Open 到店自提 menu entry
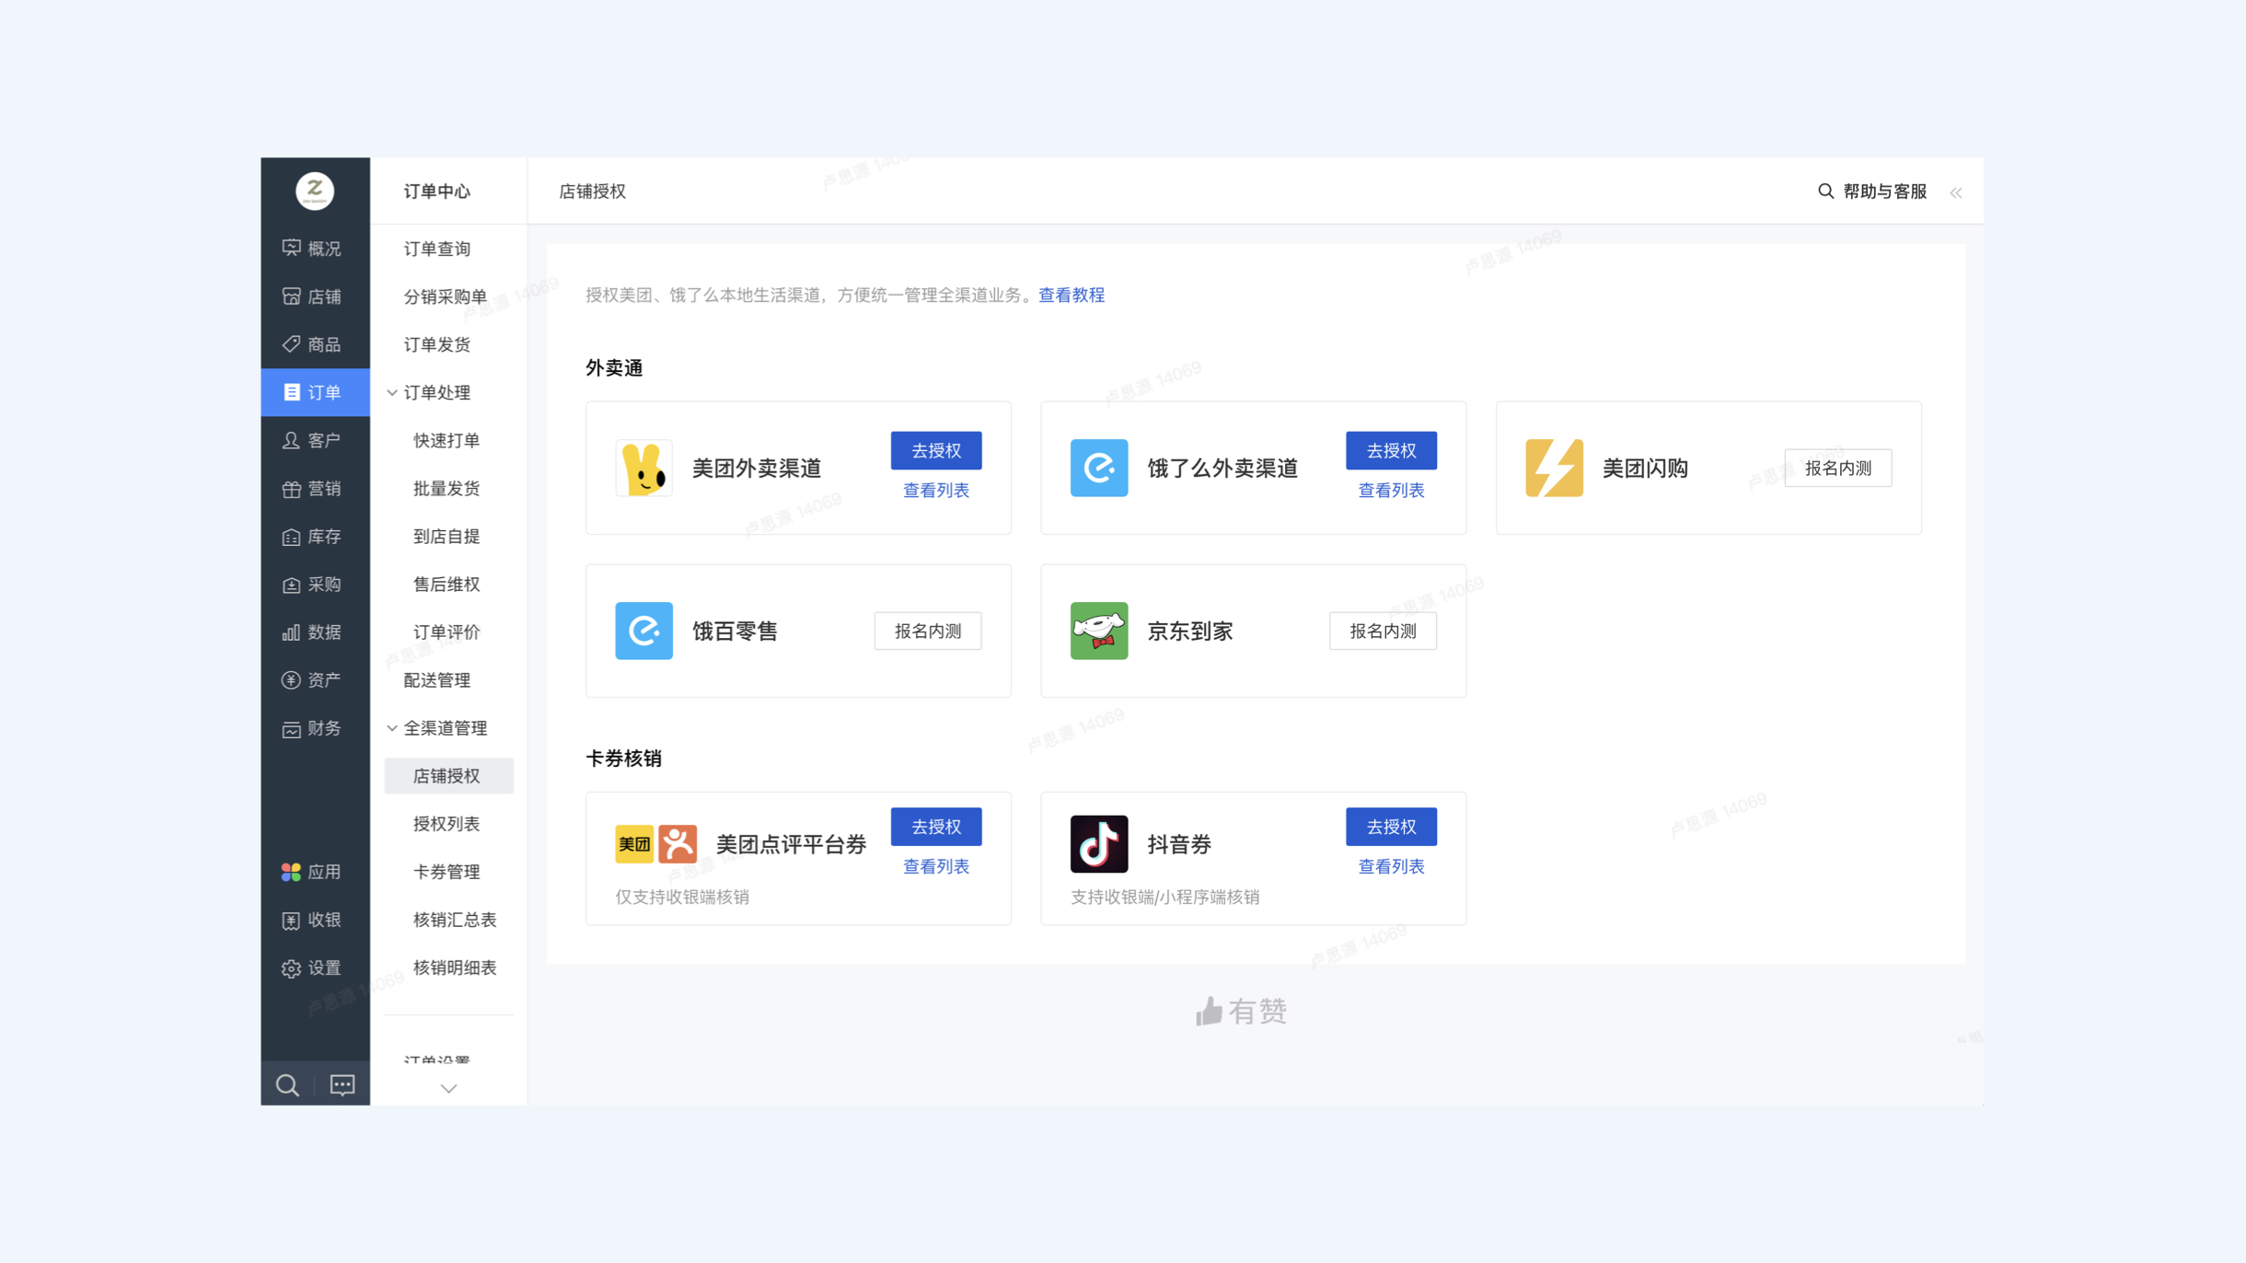2246x1263 pixels. point(446,537)
